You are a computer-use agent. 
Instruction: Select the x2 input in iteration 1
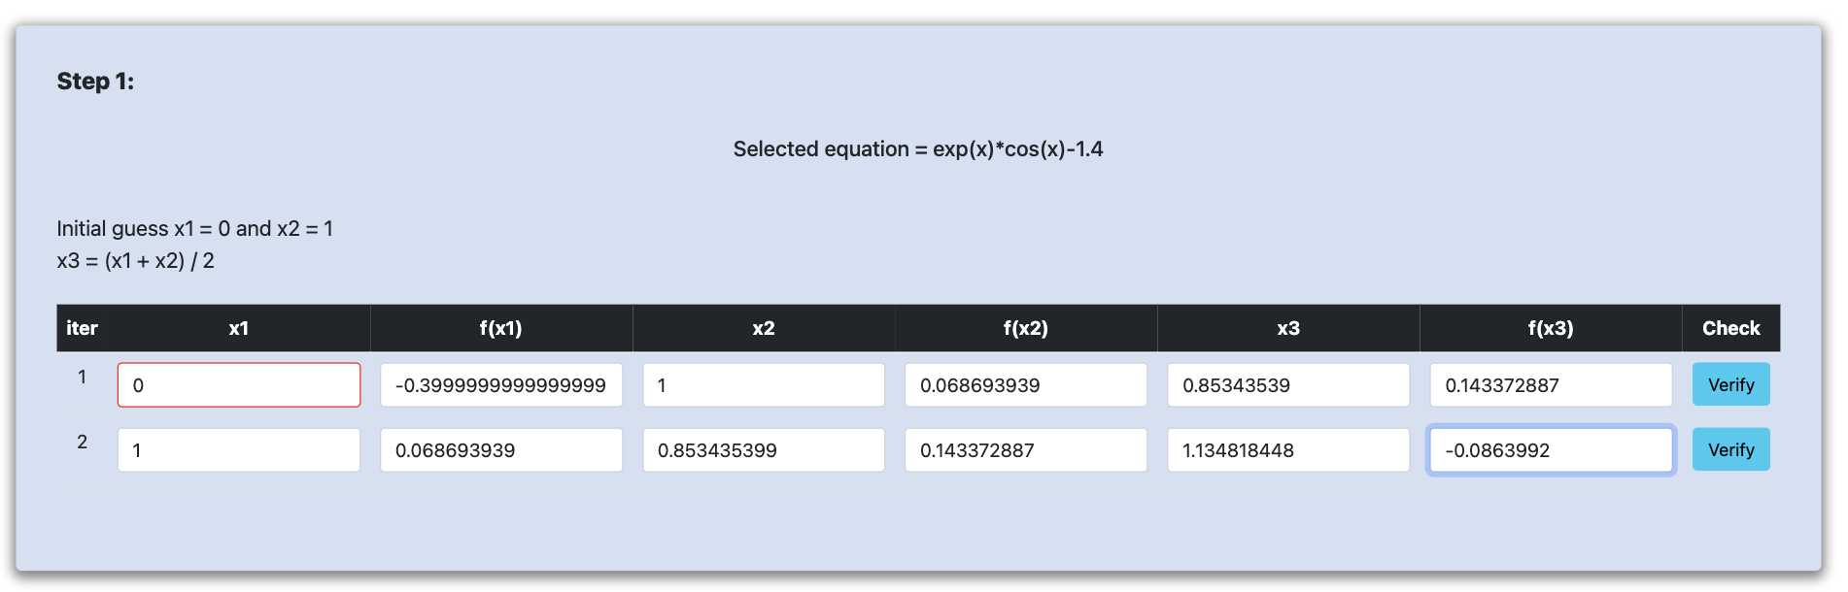[x=764, y=385]
